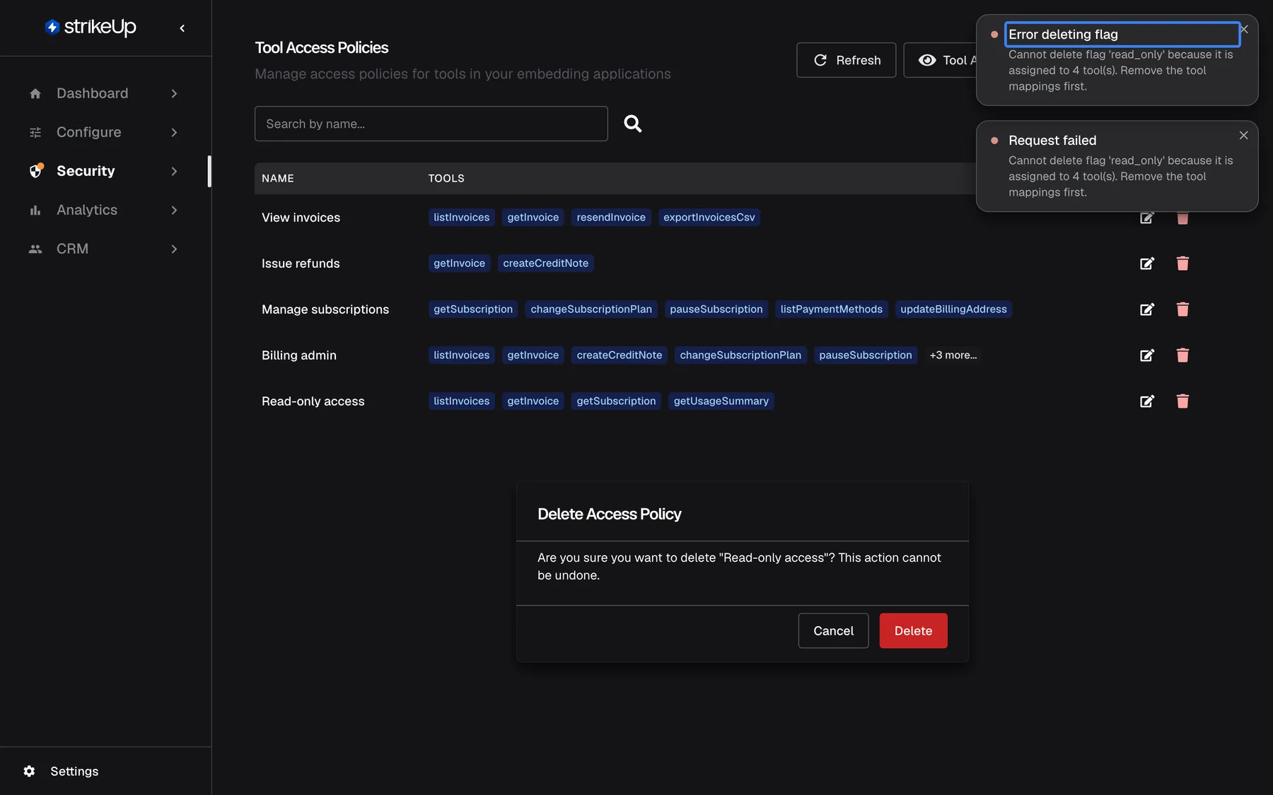The image size is (1273, 795).
Task: Edit the Manage subscriptions policy
Action: tap(1147, 310)
